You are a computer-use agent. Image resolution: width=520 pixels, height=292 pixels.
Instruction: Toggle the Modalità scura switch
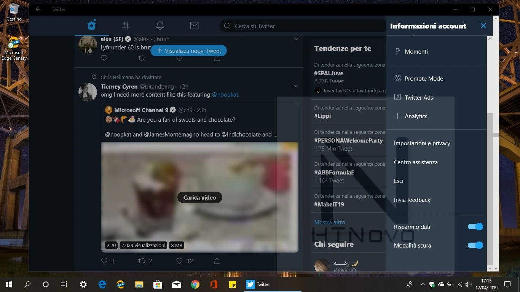[475, 245]
